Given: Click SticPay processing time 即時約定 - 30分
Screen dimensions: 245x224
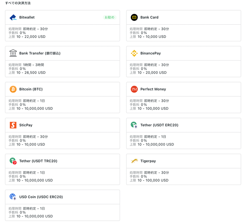Looking at the screenshot, I should 35,137.
